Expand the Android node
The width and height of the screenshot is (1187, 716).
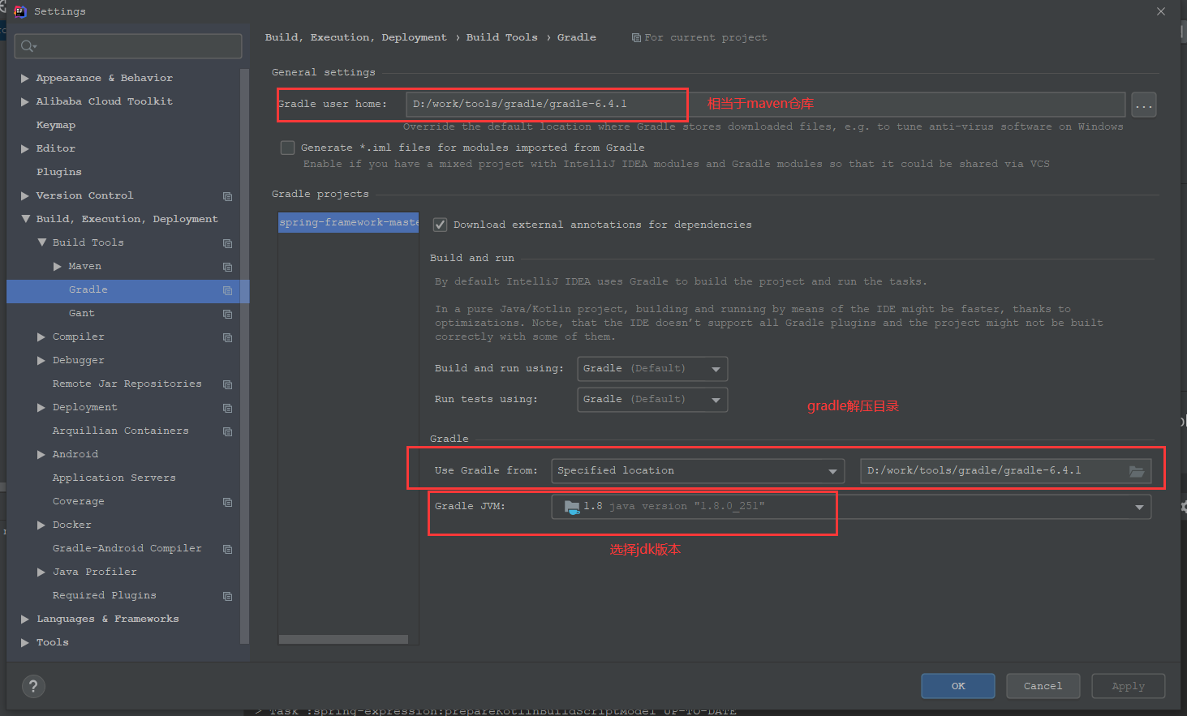pos(41,455)
